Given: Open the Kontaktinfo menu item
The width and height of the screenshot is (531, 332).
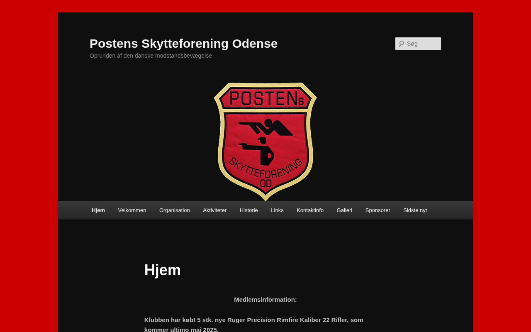Looking at the screenshot, I should click(x=310, y=210).
